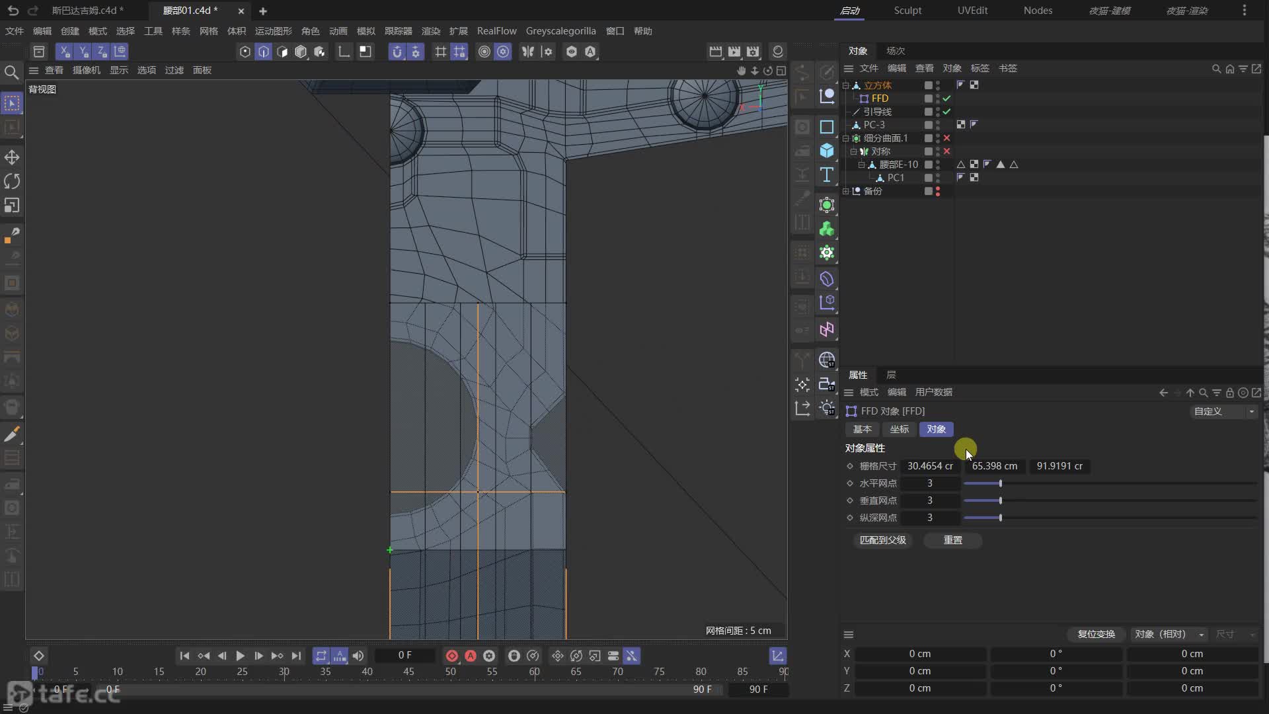The width and height of the screenshot is (1269, 714).
Task: Click the green cloner mograph icon
Action: click(x=827, y=229)
